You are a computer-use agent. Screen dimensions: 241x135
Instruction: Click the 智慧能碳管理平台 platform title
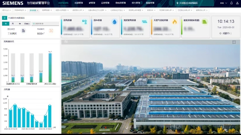pos(38,3)
